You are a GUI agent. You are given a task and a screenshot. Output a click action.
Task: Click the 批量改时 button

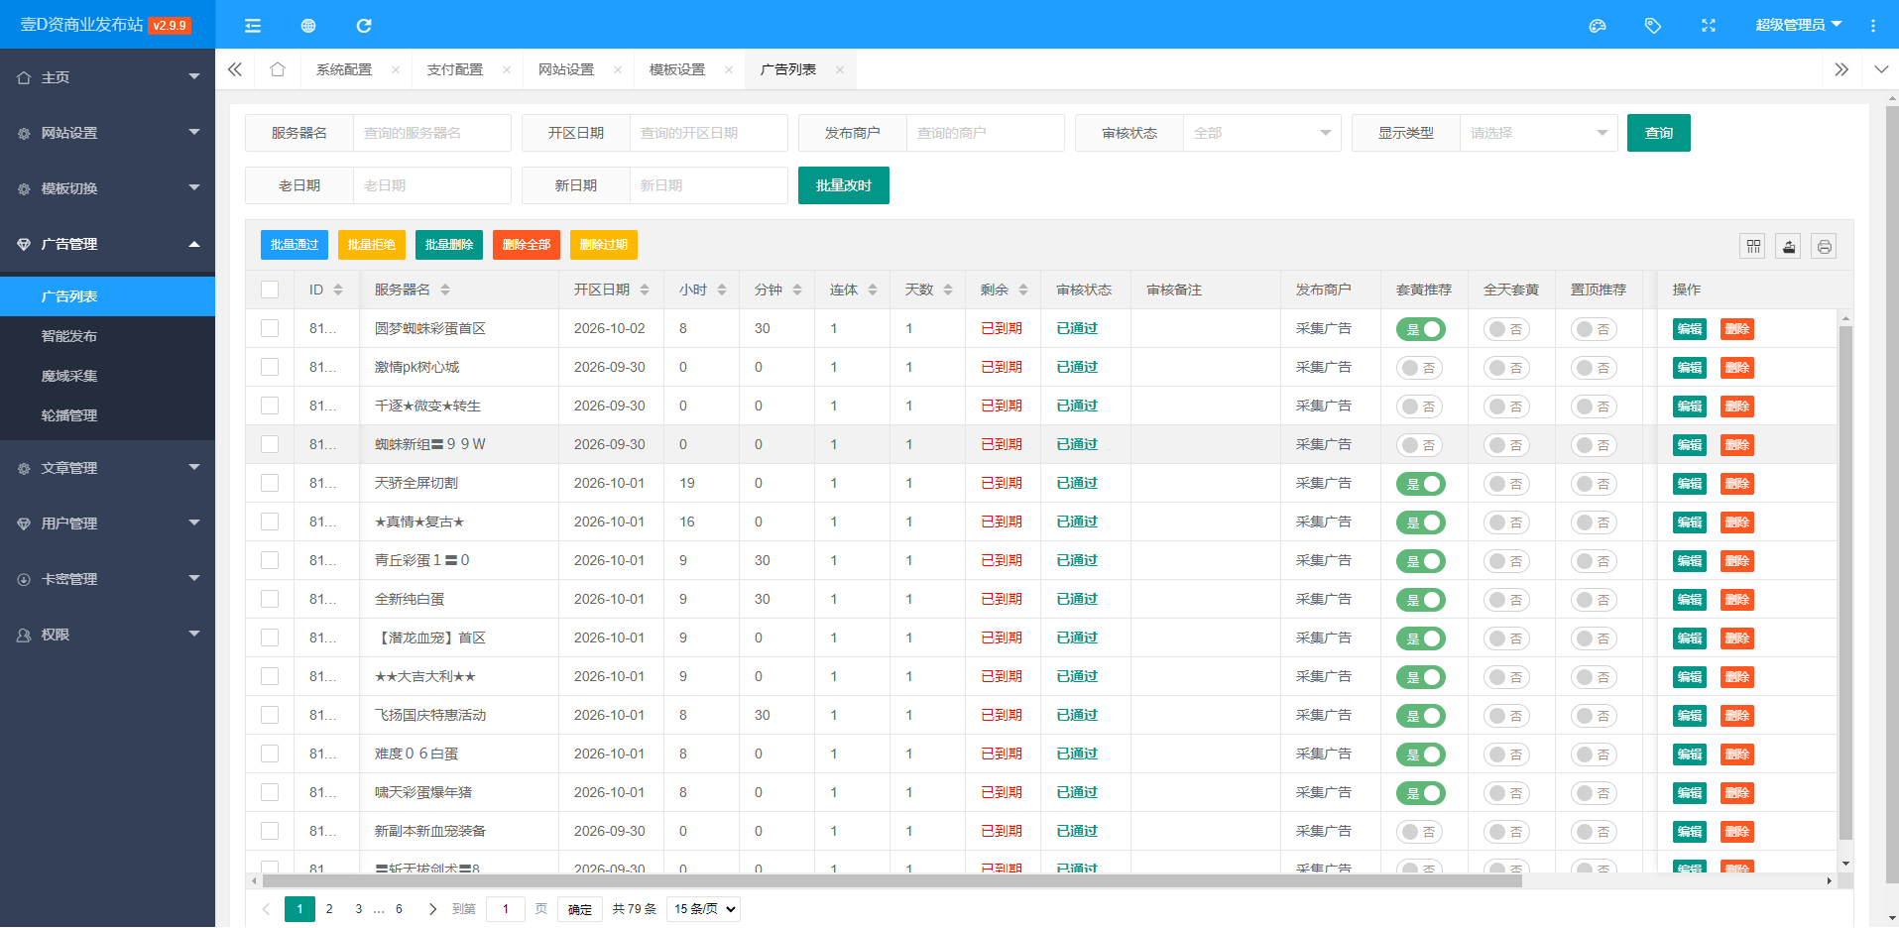point(844,185)
